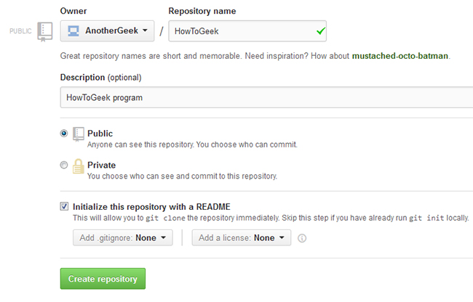The image size is (473, 302).
Task: Open the AnotherGeek owner dropdown
Action: click(107, 31)
